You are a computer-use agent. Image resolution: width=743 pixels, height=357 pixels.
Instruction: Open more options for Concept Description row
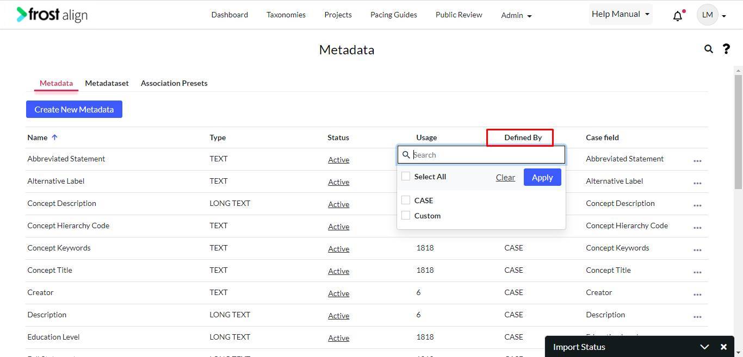(697, 205)
